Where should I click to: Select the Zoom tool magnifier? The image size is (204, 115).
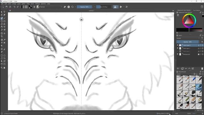(2, 68)
